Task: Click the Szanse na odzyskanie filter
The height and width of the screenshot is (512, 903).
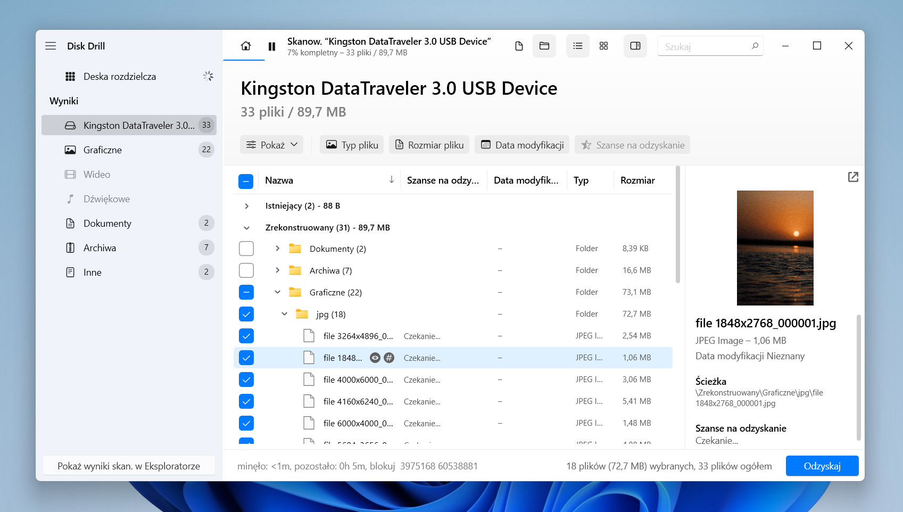Action: (x=632, y=145)
